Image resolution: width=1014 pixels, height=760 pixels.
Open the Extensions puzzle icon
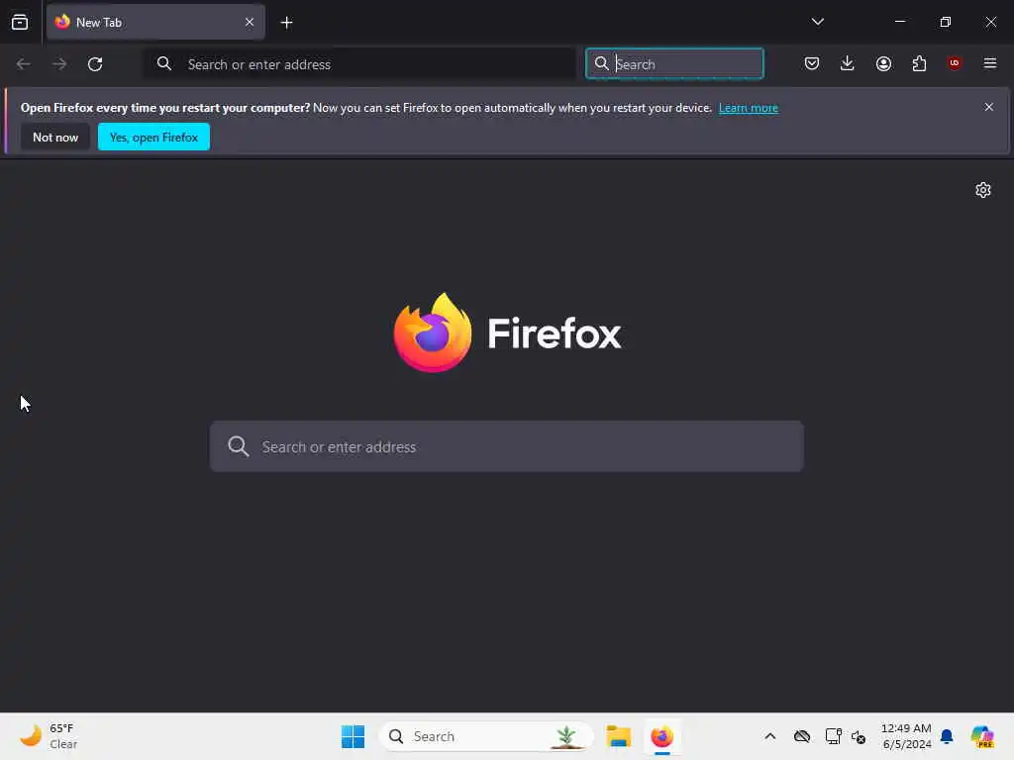click(919, 63)
